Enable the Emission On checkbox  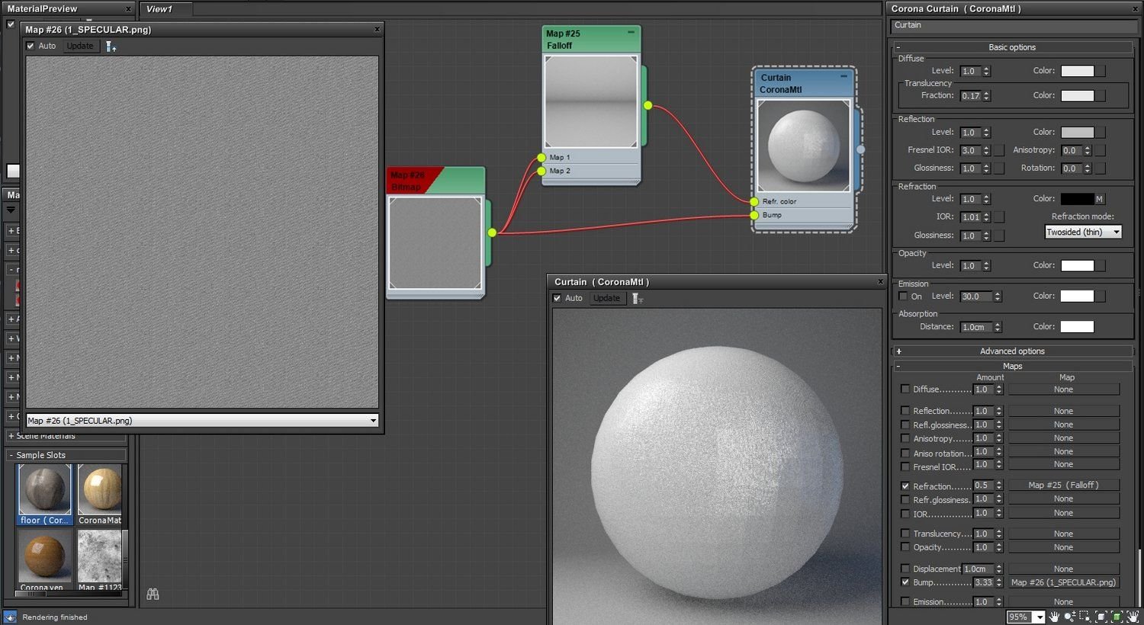click(x=903, y=296)
